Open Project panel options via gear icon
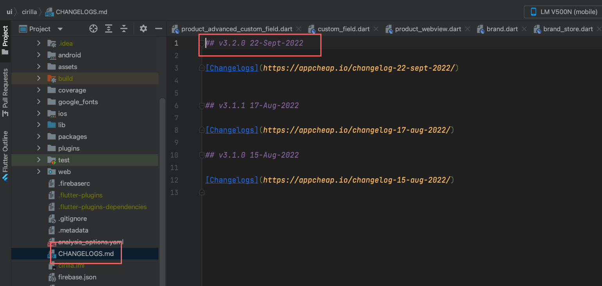 143,28
